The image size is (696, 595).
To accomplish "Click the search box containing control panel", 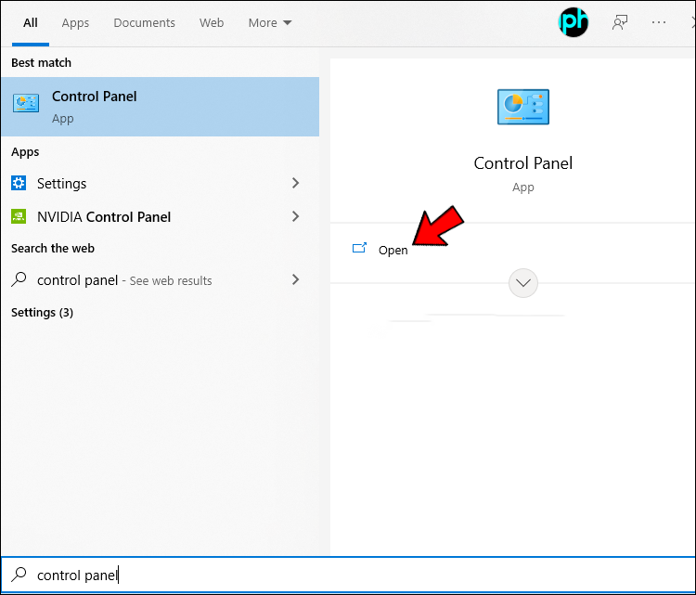I will [348, 575].
